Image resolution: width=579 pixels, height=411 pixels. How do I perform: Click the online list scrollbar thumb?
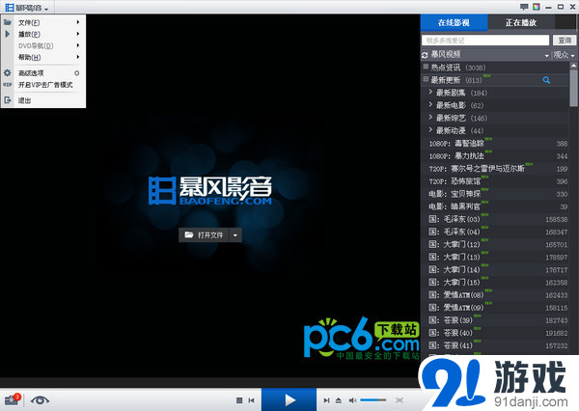click(573, 88)
